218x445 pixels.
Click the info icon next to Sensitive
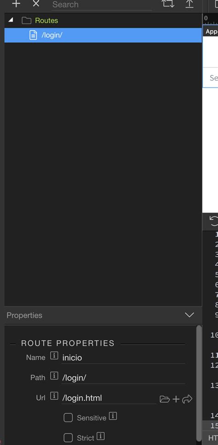113,416
